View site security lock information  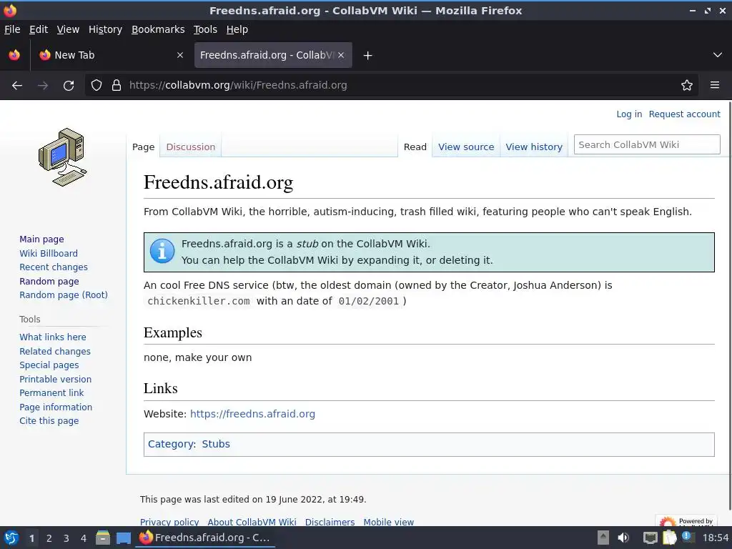pos(117,86)
